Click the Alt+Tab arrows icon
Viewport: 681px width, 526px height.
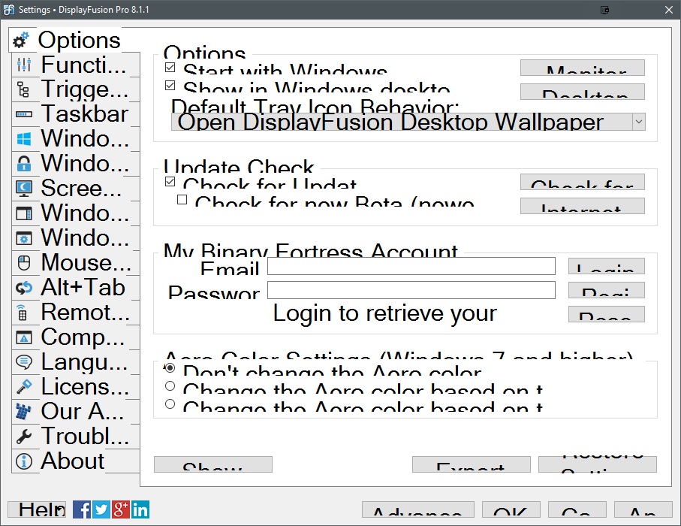[x=23, y=288]
